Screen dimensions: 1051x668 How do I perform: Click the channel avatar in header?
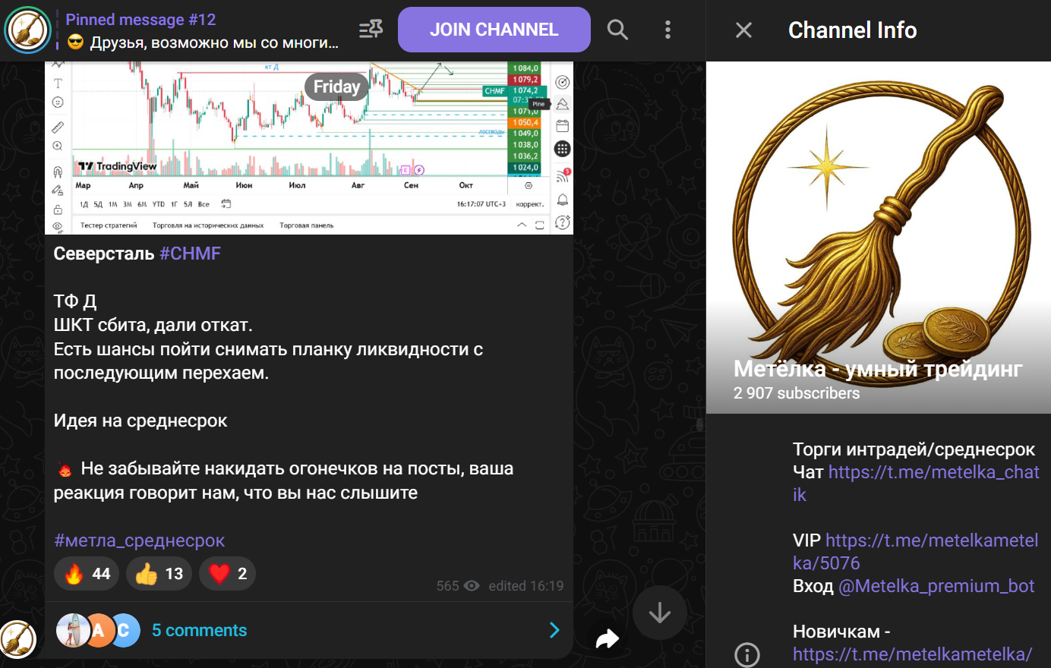point(27,30)
